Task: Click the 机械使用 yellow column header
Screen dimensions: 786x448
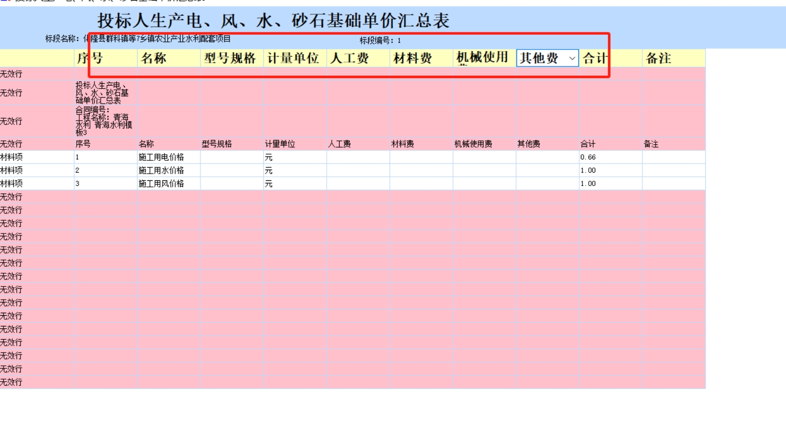Action: pos(483,58)
